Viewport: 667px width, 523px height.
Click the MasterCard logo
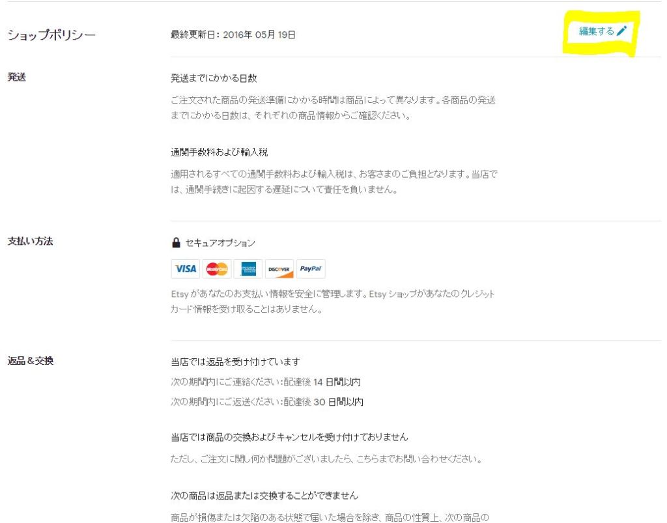217,269
